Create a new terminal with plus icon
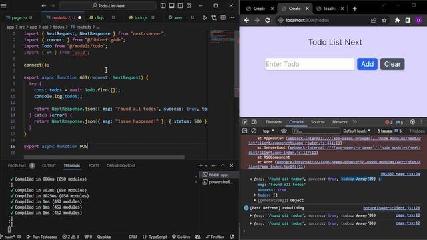Screen dimensions: 427x240 [x=201, y=165]
